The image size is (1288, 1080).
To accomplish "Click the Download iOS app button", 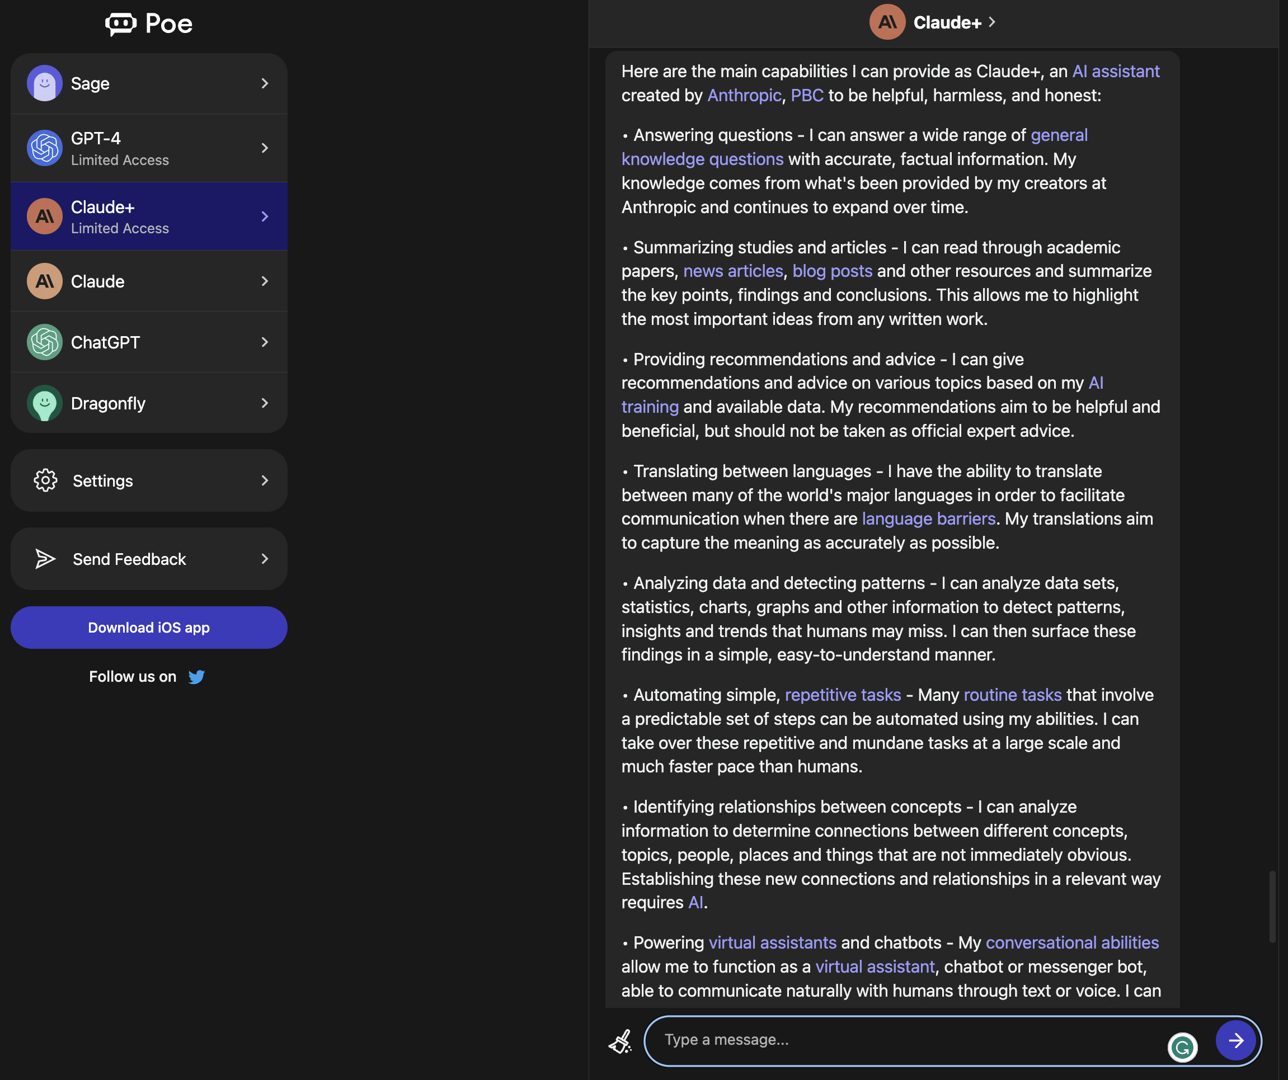I will pyautogui.click(x=149, y=628).
